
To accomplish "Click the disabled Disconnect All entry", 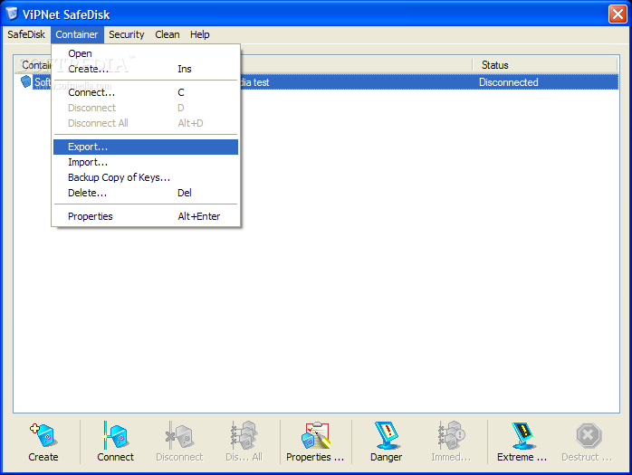I will click(x=146, y=123).
